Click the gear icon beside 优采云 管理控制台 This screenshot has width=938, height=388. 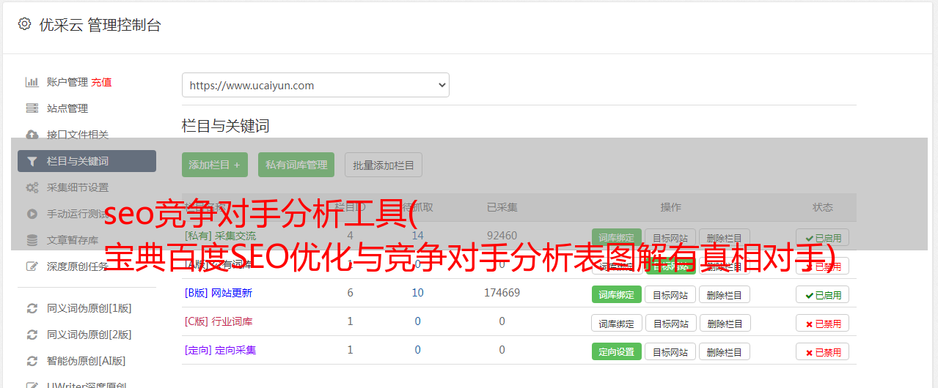point(25,24)
